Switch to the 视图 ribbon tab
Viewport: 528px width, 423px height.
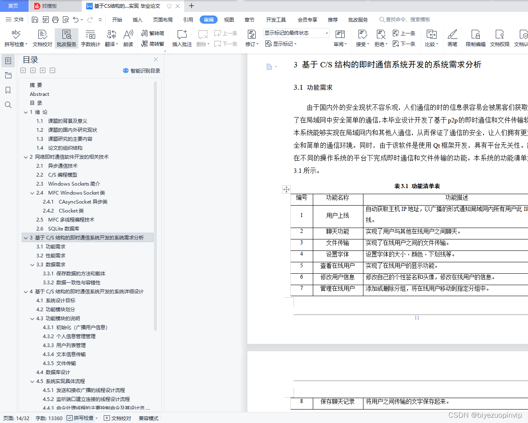coord(229,19)
